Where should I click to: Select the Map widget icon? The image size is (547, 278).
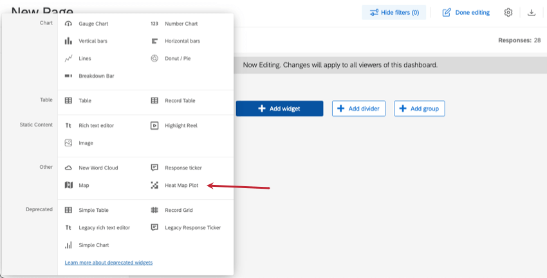click(x=68, y=185)
